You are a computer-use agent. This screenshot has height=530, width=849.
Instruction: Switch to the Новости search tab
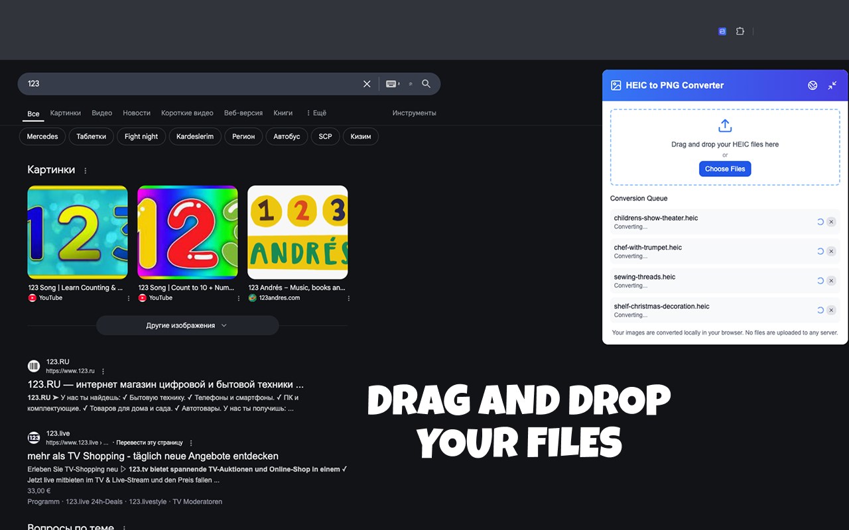tap(137, 113)
